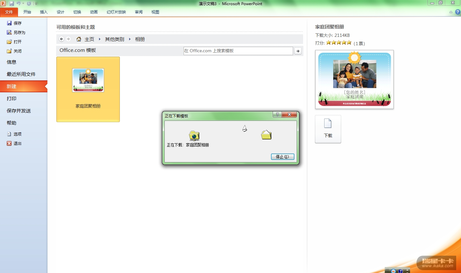Click the Undo icon in the quick access toolbar
461x273 pixels.
(x=19, y=4)
